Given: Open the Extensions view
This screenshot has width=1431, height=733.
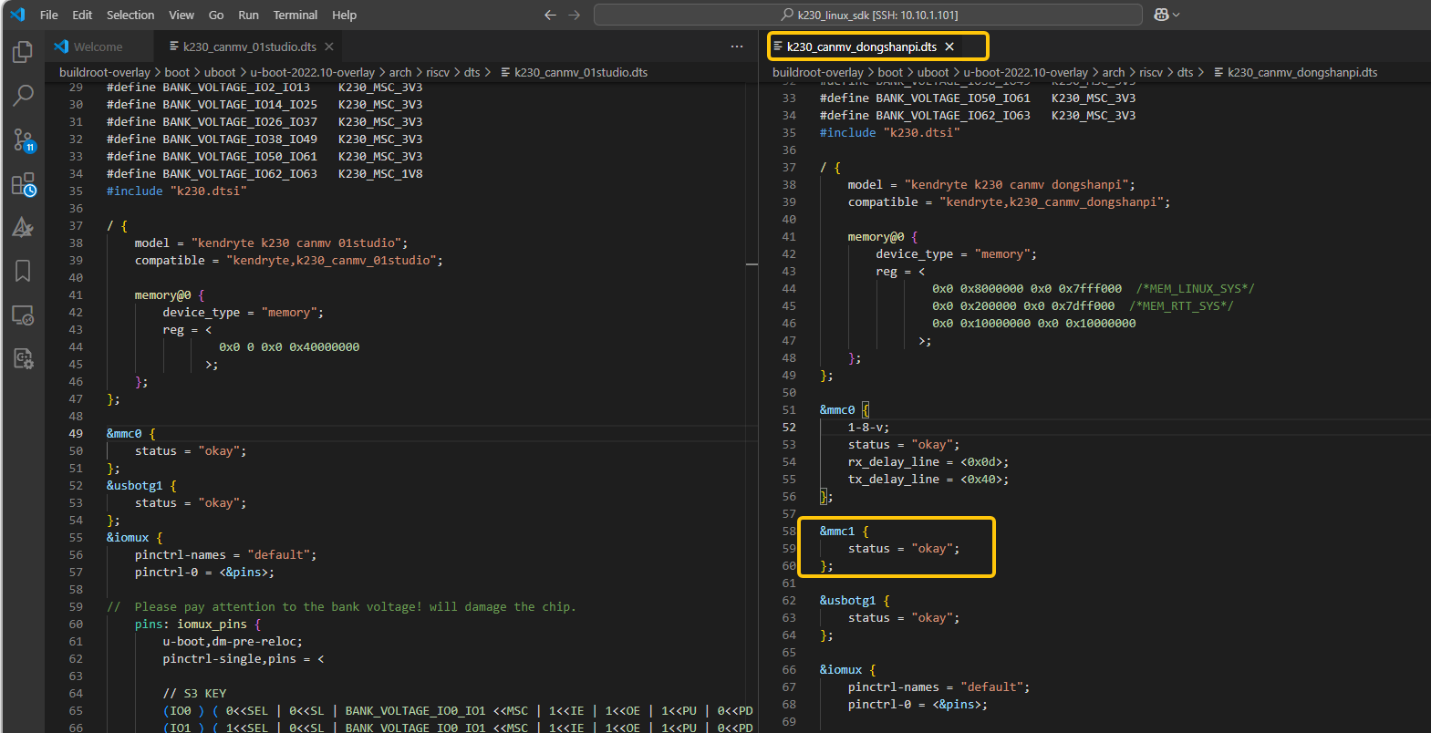Looking at the screenshot, I should 23,184.
